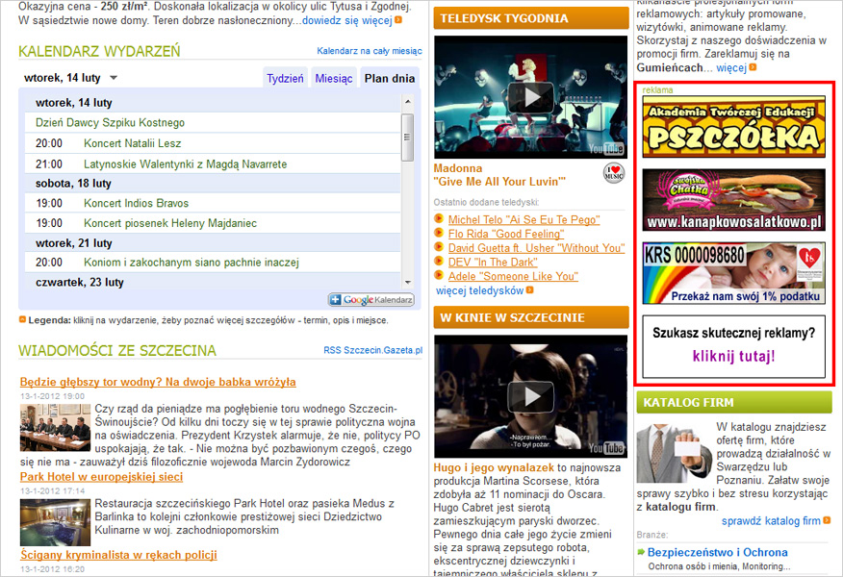Open David Guetta ft. Usher Without You
The width and height of the screenshot is (843, 577).
click(x=537, y=248)
